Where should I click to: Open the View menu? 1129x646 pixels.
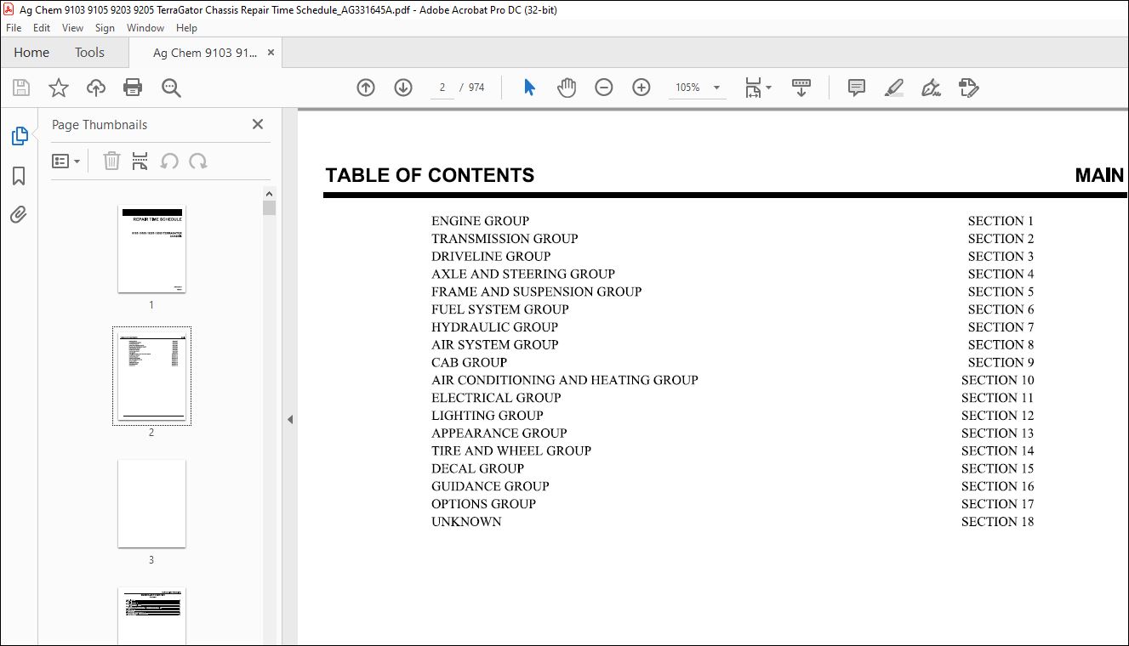[73, 28]
